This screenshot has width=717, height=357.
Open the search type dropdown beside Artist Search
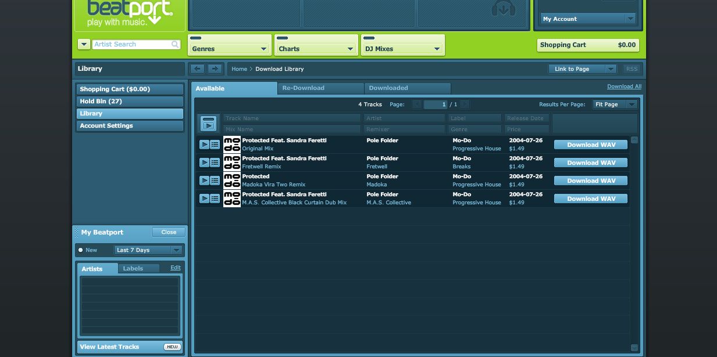(x=84, y=44)
